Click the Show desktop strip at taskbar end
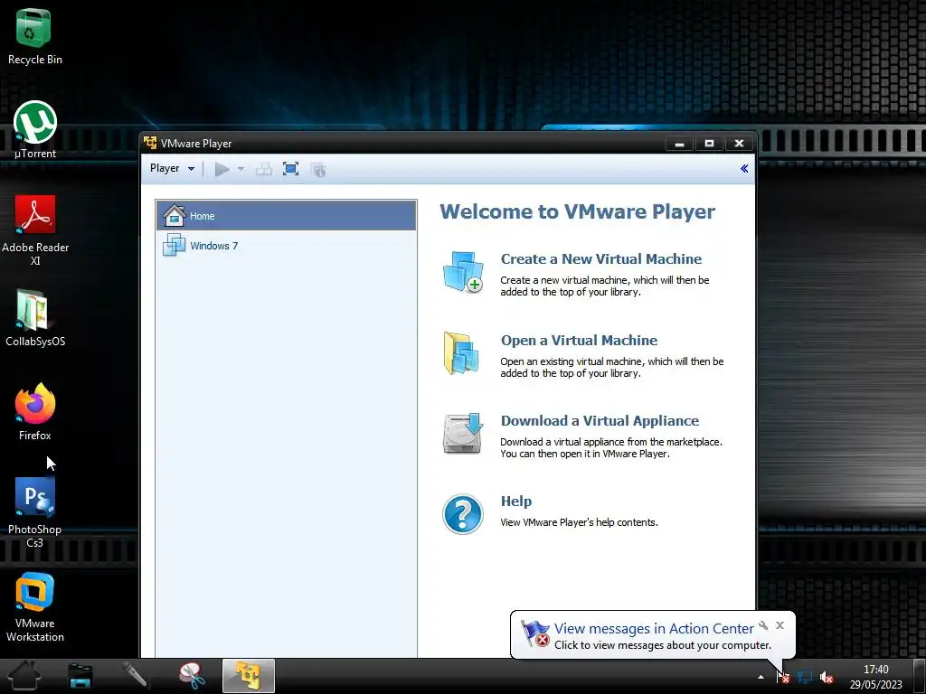926x694 pixels. click(919, 676)
